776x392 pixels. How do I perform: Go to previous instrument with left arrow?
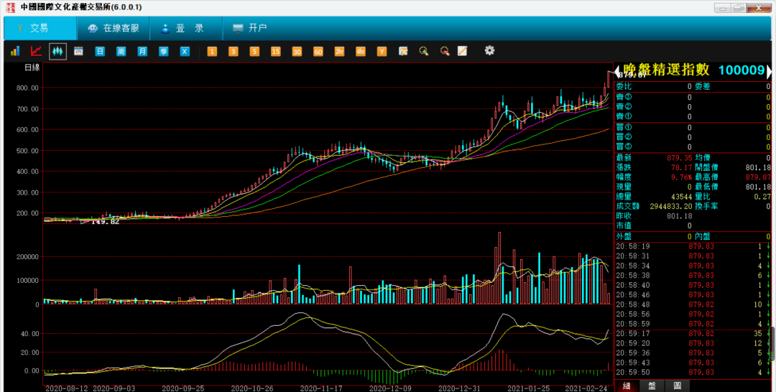point(617,72)
